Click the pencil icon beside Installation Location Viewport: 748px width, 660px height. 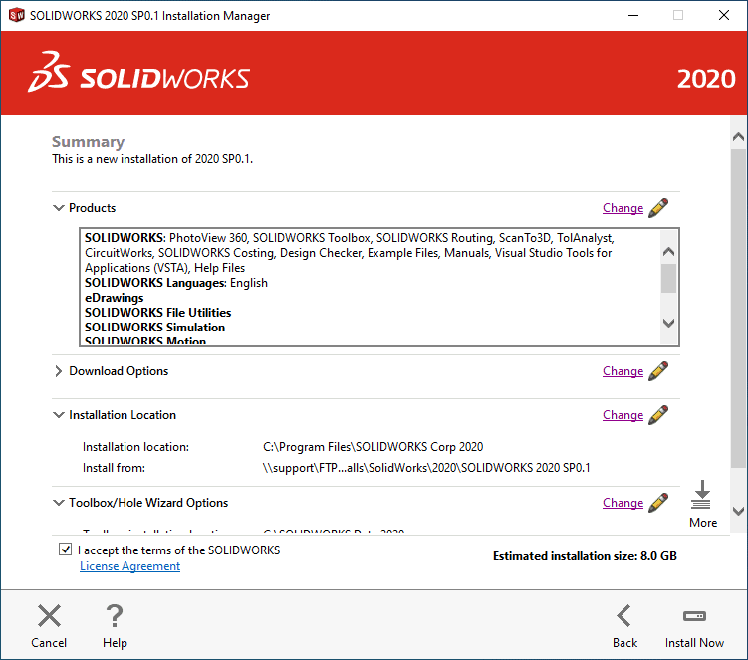(x=658, y=415)
